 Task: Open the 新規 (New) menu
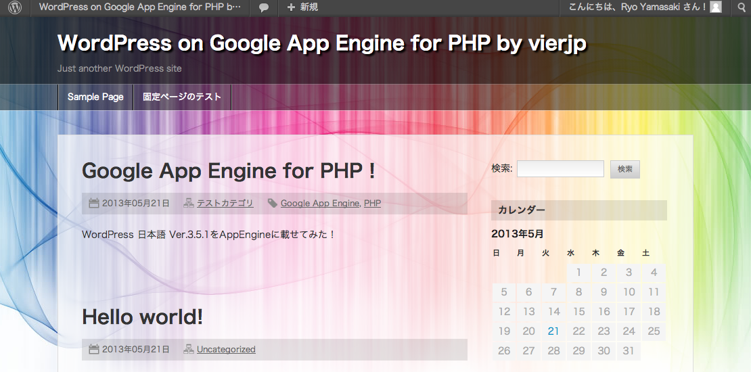(x=302, y=7)
